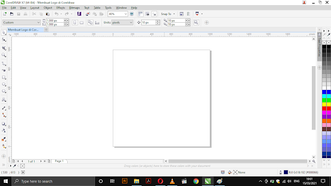Open Text Properties docker tab

click(x=319, y=47)
